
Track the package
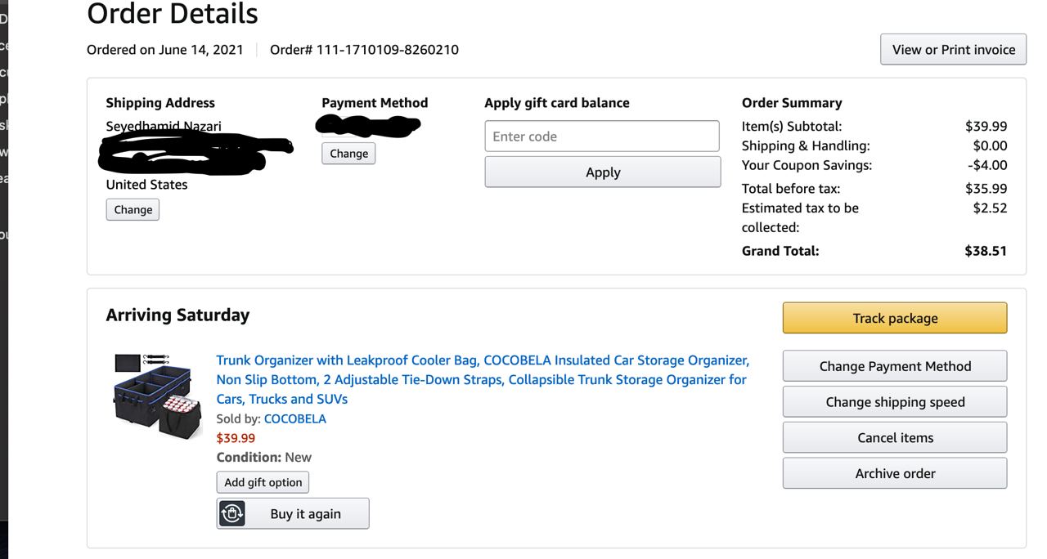[895, 319]
